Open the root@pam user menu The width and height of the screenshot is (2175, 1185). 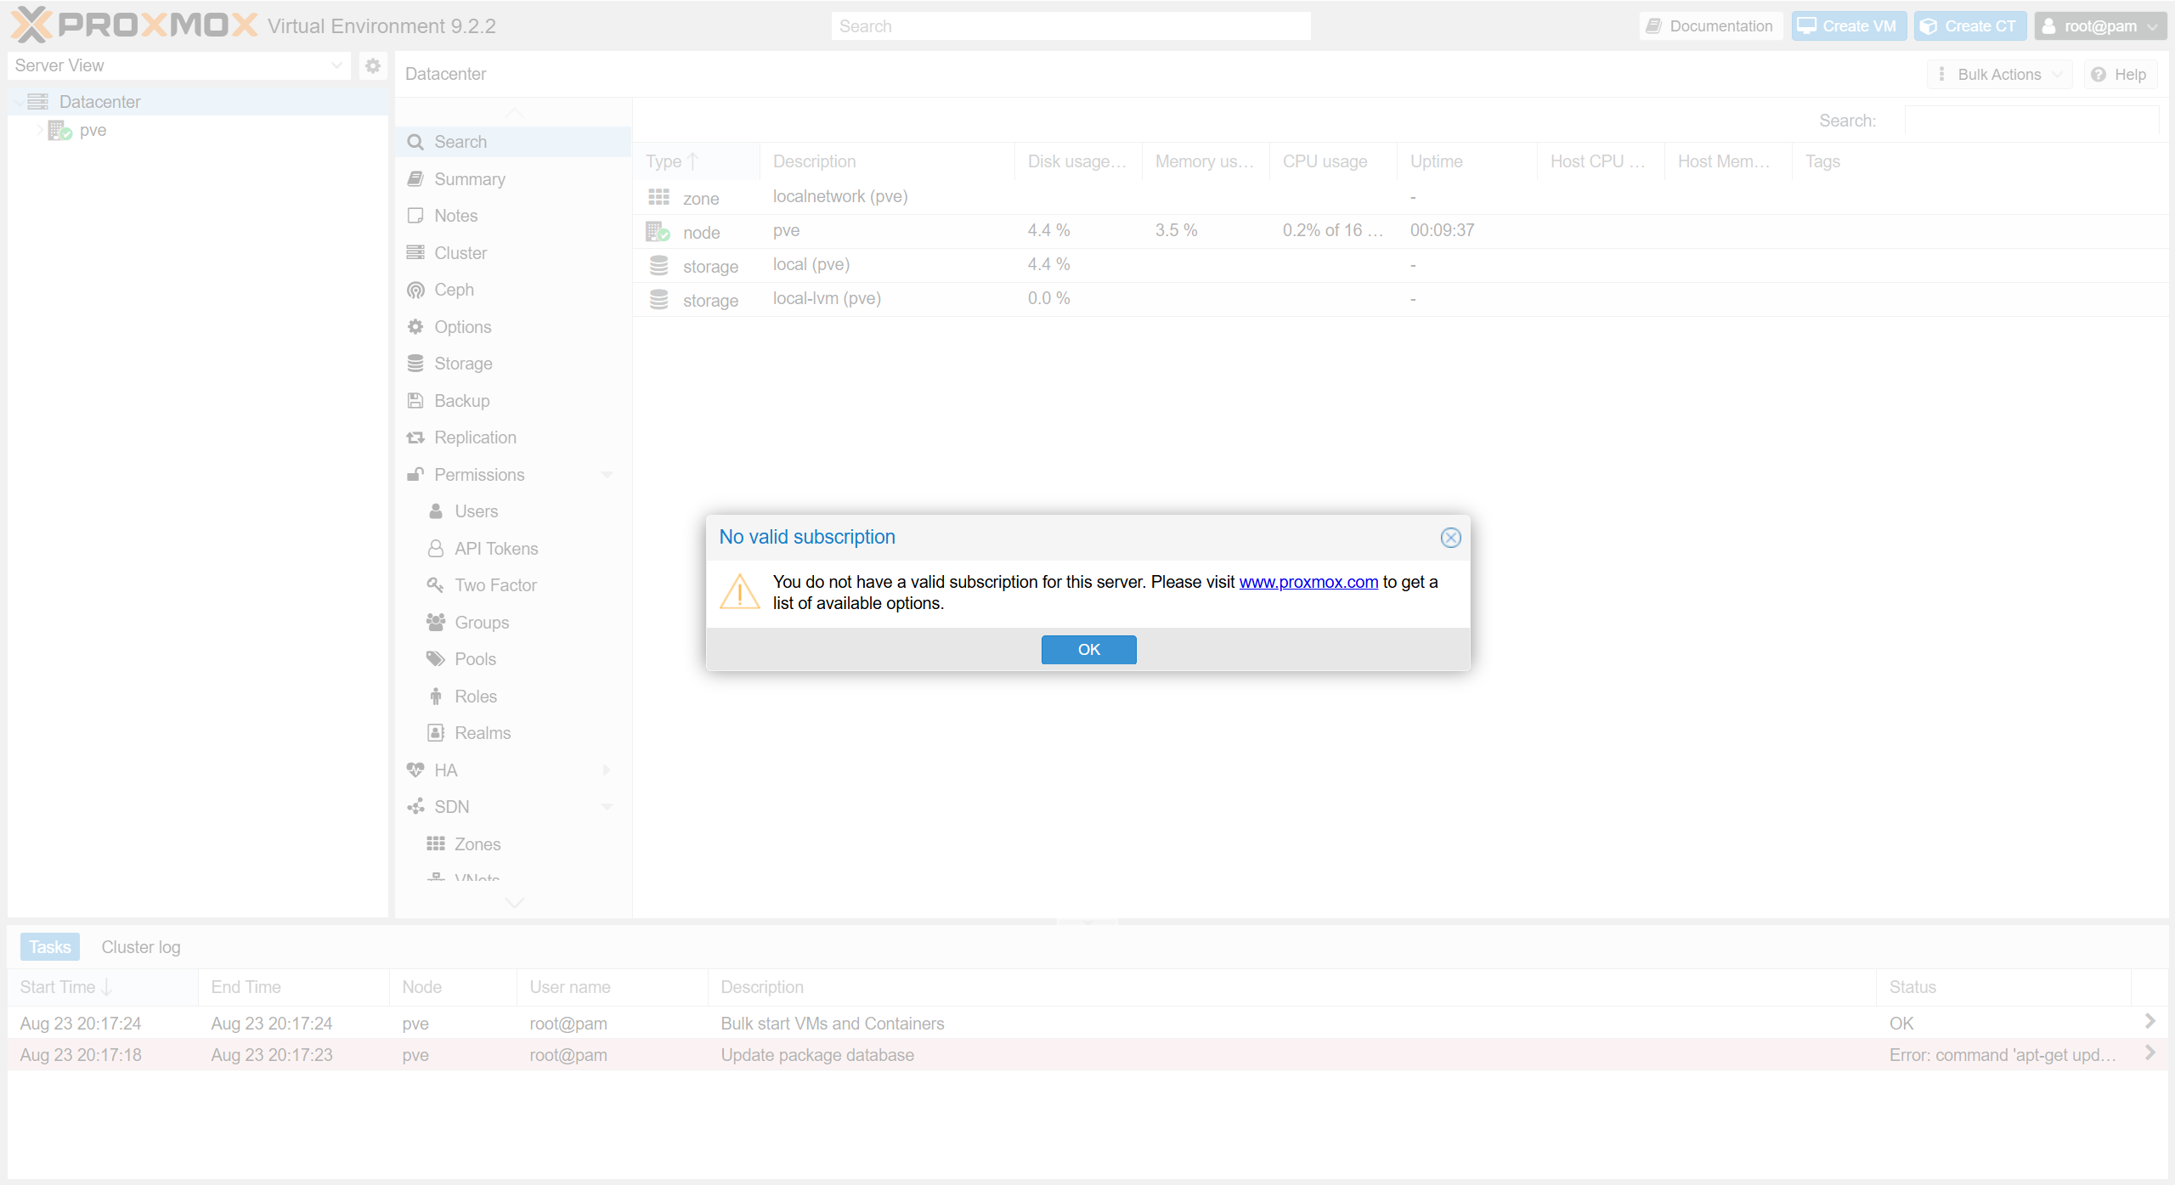tap(2100, 26)
